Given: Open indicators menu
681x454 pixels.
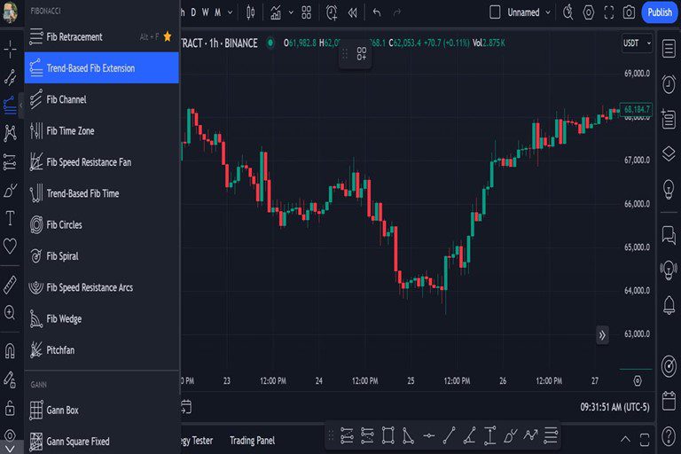Looking at the screenshot, I should point(276,12).
